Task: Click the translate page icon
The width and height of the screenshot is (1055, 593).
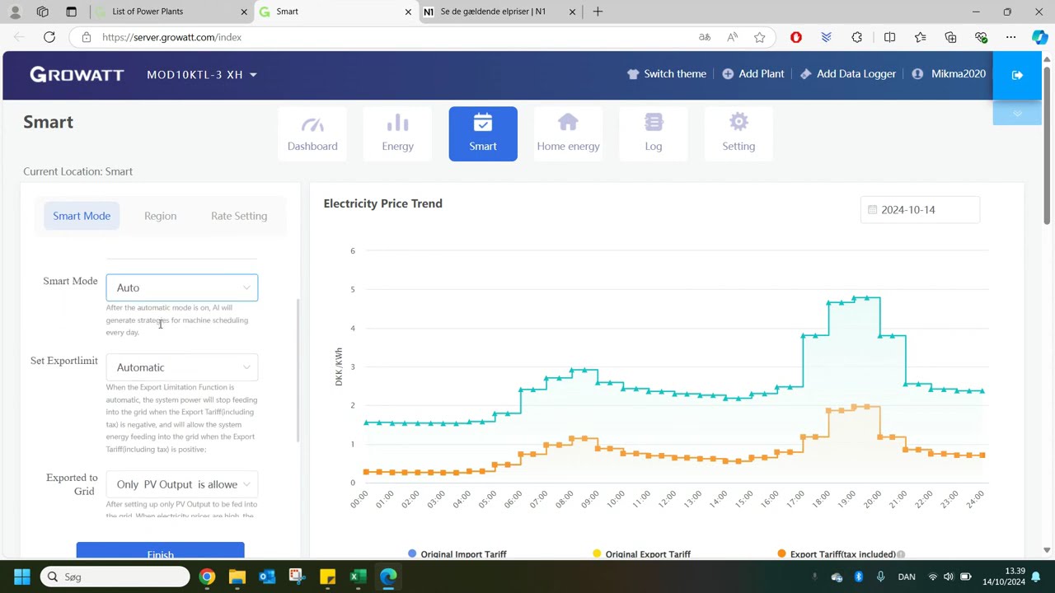Action: (x=705, y=37)
